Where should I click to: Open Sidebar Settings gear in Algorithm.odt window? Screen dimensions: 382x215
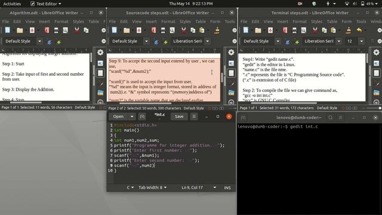(100, 52)
